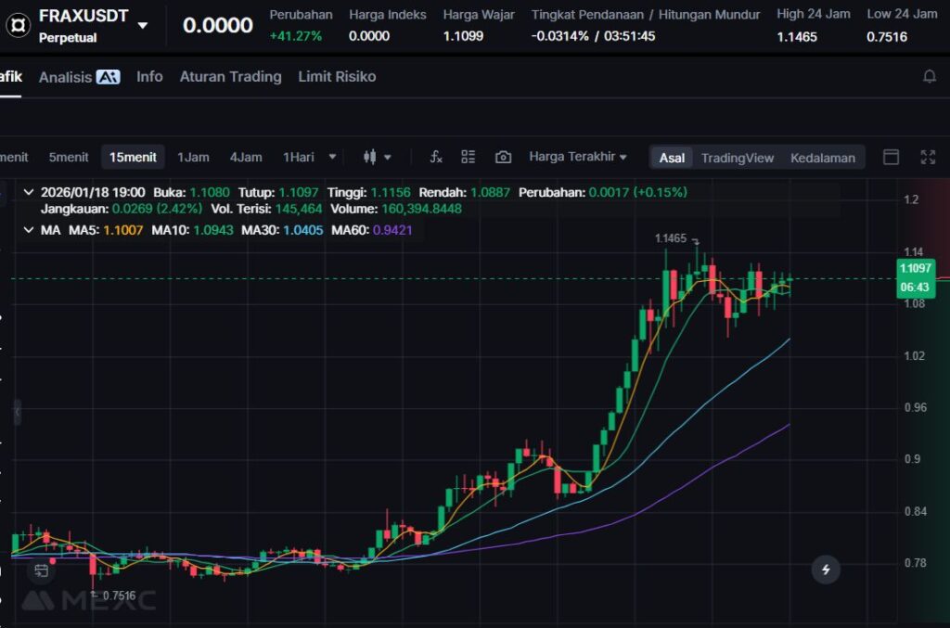Open the indicators (fx) menu
The width and height of the screenshot is (950, 628).
tap(436, 158)
